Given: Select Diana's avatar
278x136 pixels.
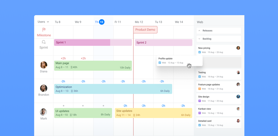Looking at the screenshot, I should pos(44,65).
